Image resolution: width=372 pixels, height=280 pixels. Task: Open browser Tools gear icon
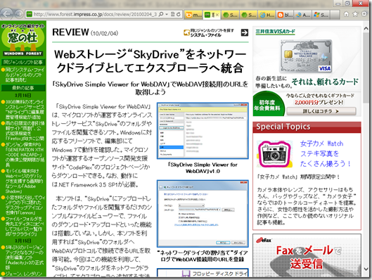(x=364, y=14)
